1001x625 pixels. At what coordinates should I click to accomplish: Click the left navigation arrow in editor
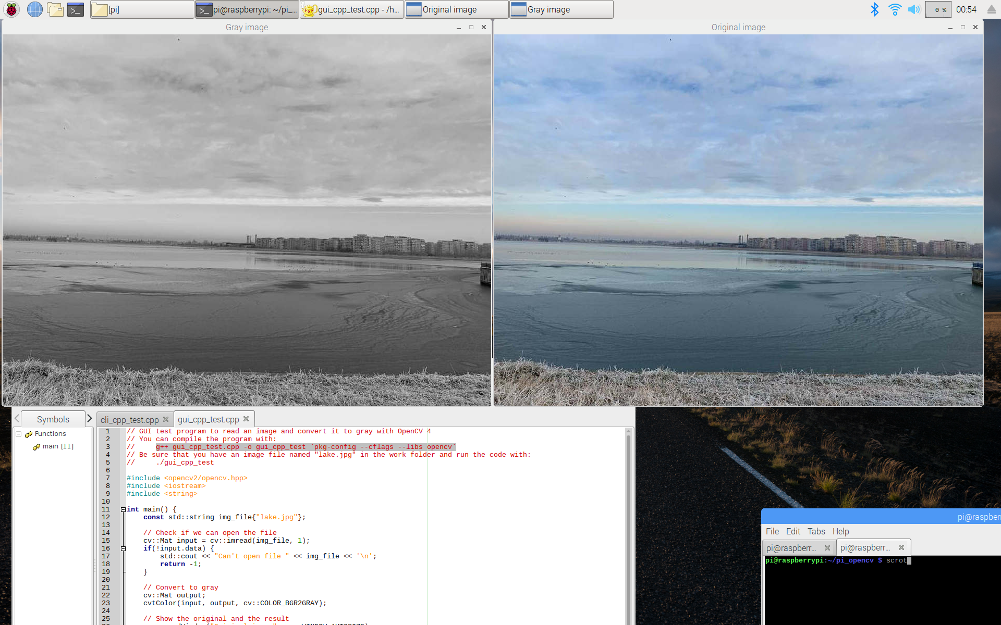pos(17,418)
